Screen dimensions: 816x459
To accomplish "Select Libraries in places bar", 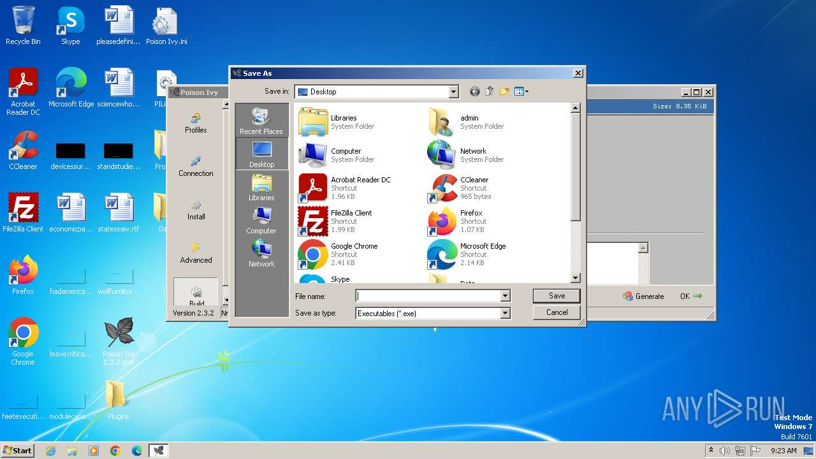I will click(261, 187).
